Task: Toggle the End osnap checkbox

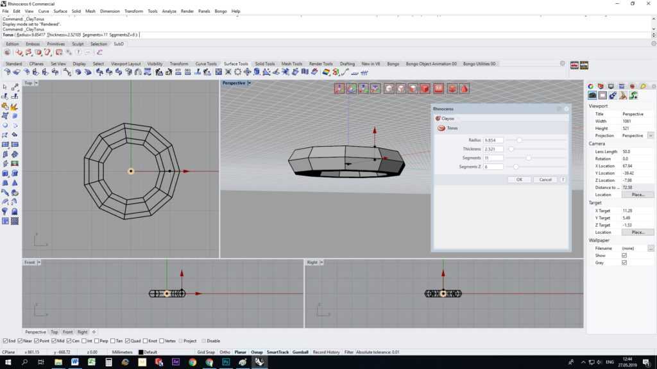Action: [6, 341]
